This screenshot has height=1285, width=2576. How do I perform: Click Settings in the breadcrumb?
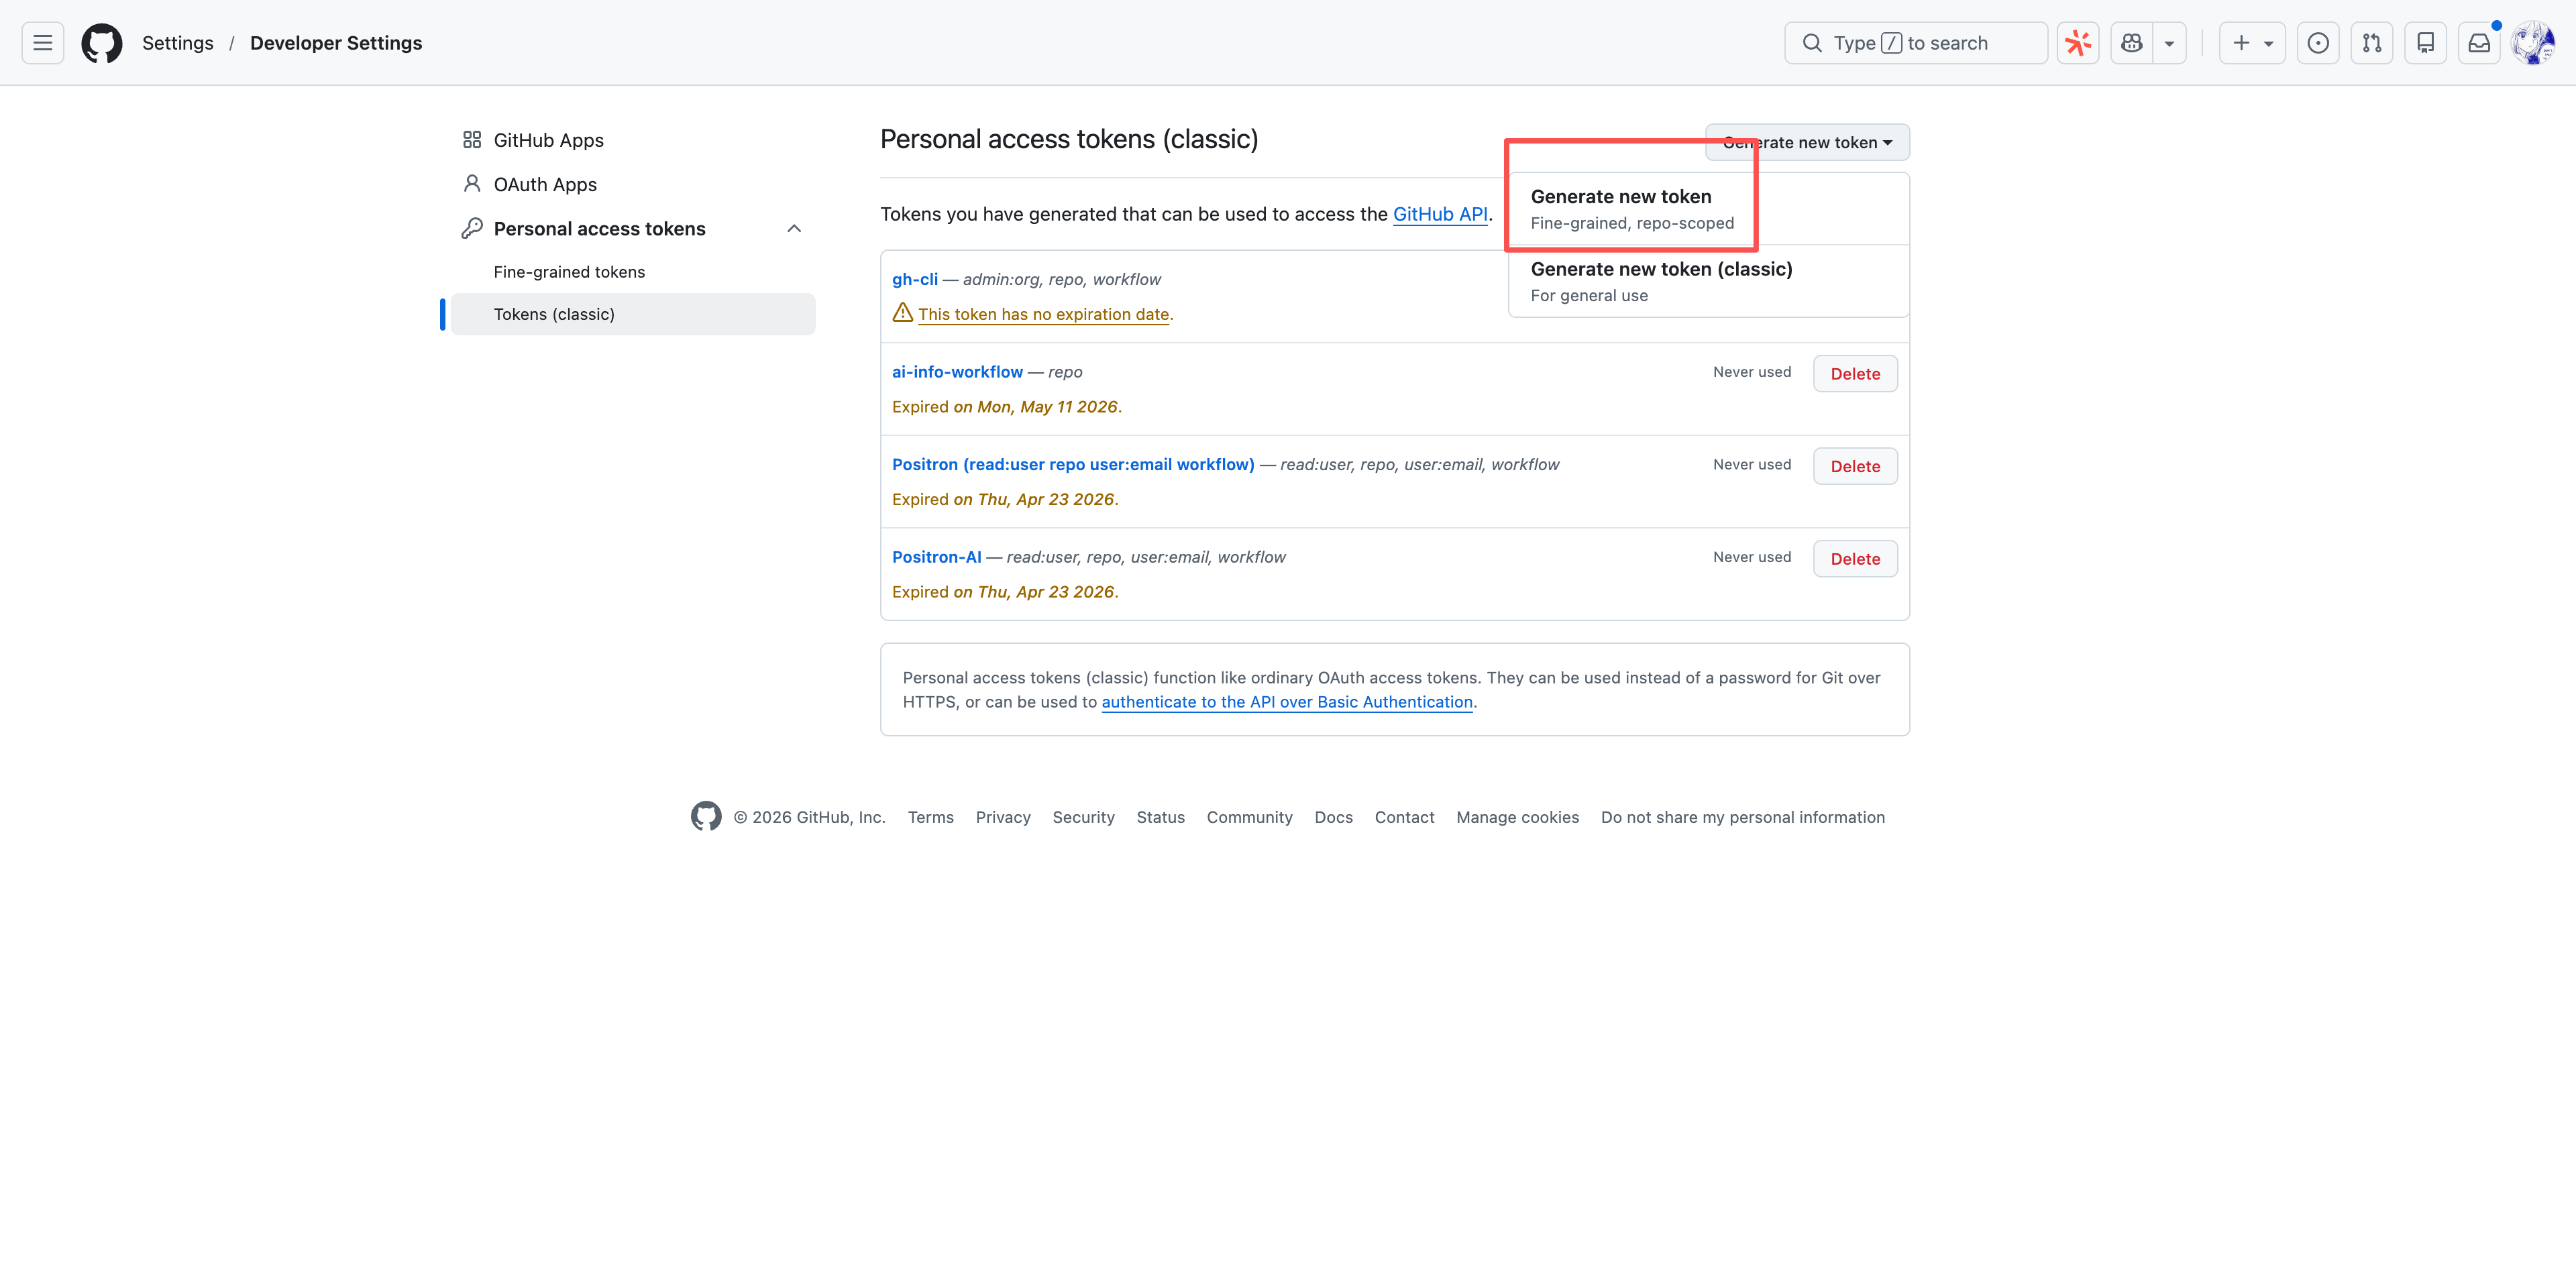pyautogui.click(x=178, y=43)
